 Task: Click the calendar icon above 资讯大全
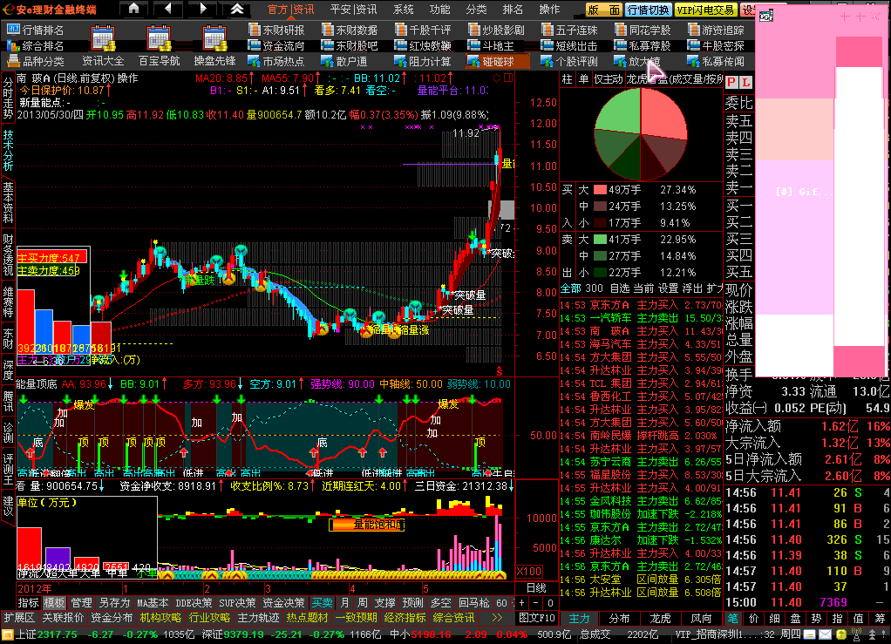(104, 38)
